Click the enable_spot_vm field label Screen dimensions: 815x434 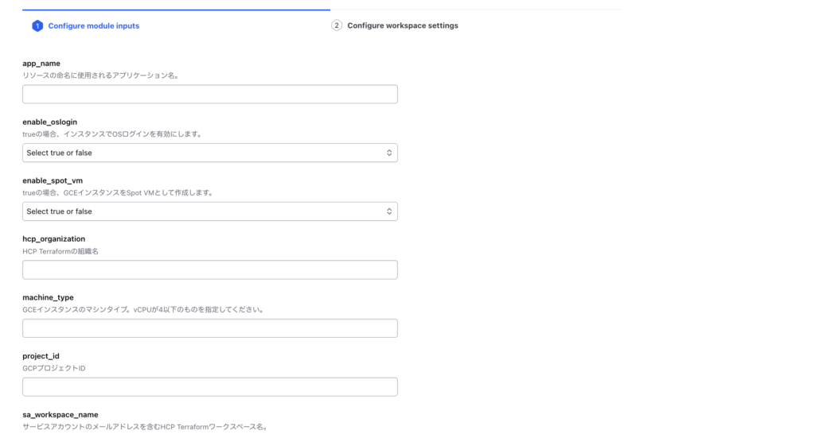click(53, 180)
